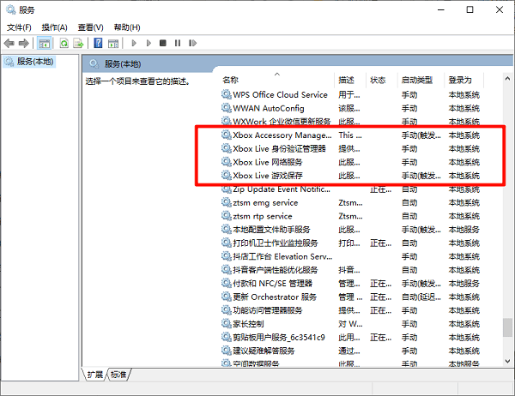Select 本地配置文件助手服务 row
The height and width of the screenshot is (396, 515).
[x=351, y=230]
